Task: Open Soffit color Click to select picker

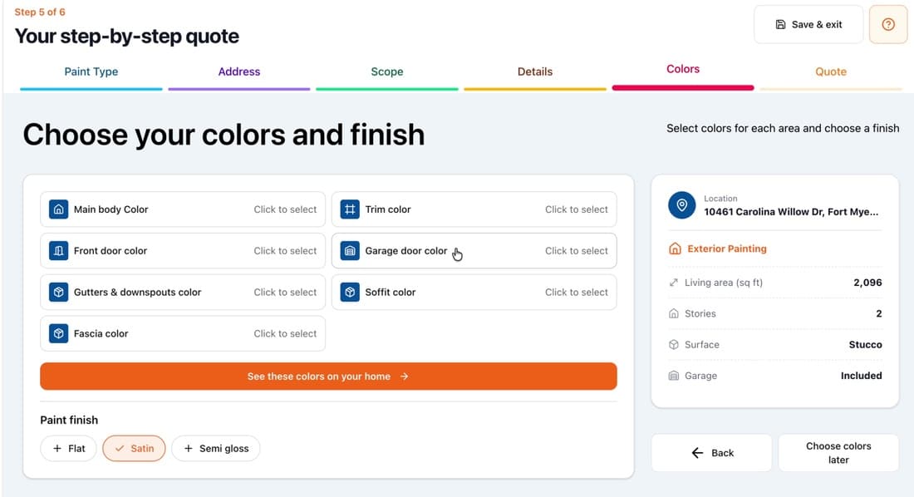Action: tap(474, 293)
